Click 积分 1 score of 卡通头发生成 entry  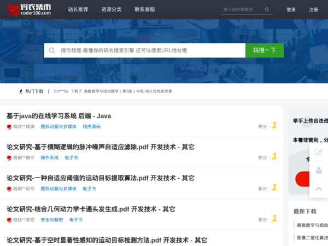(267, 219)
